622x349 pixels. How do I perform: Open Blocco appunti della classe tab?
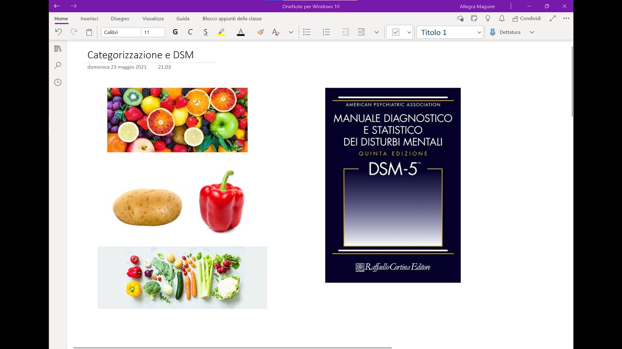(x=232, y=18)
